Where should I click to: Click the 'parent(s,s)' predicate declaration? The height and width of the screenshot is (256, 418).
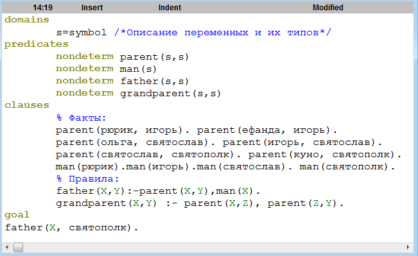coord(154,56)
